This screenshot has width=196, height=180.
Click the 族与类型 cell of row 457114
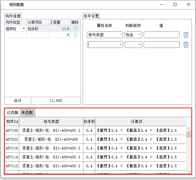[51, 157]
